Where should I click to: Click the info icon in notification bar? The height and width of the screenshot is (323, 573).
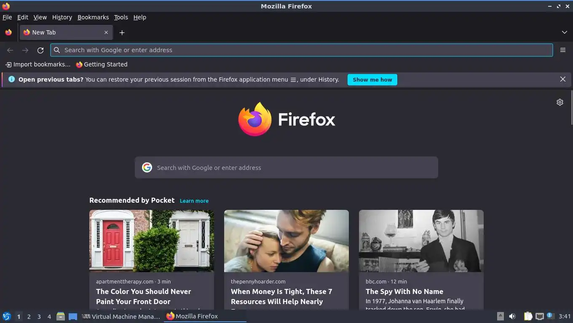click(x=11, y=79)
